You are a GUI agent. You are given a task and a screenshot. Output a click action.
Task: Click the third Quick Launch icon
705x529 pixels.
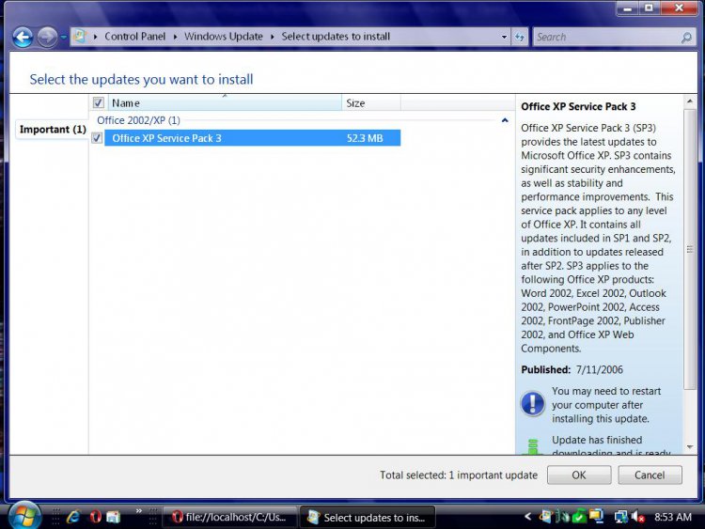tap(114, 517)
